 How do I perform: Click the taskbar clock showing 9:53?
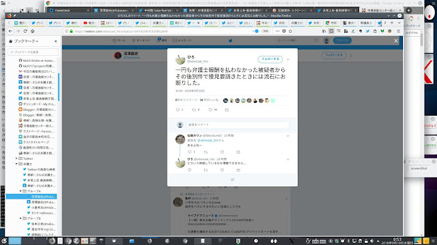397,241
